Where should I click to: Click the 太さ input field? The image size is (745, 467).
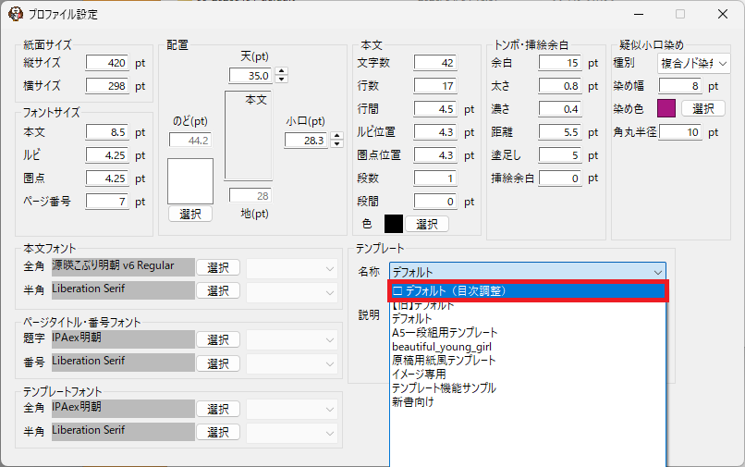pyautogui.click(x=560, y=86)
